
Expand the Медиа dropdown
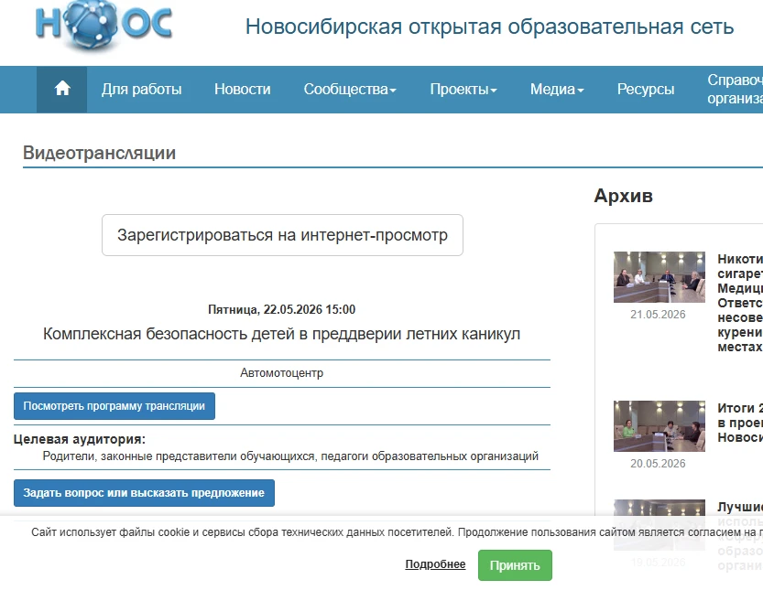[x=557, y=90]
